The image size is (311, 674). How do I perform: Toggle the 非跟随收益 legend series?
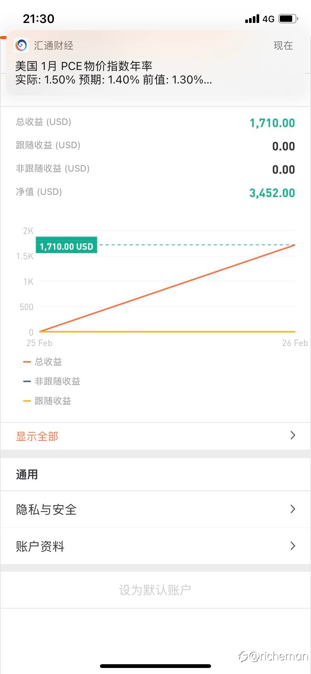(52, 381)
